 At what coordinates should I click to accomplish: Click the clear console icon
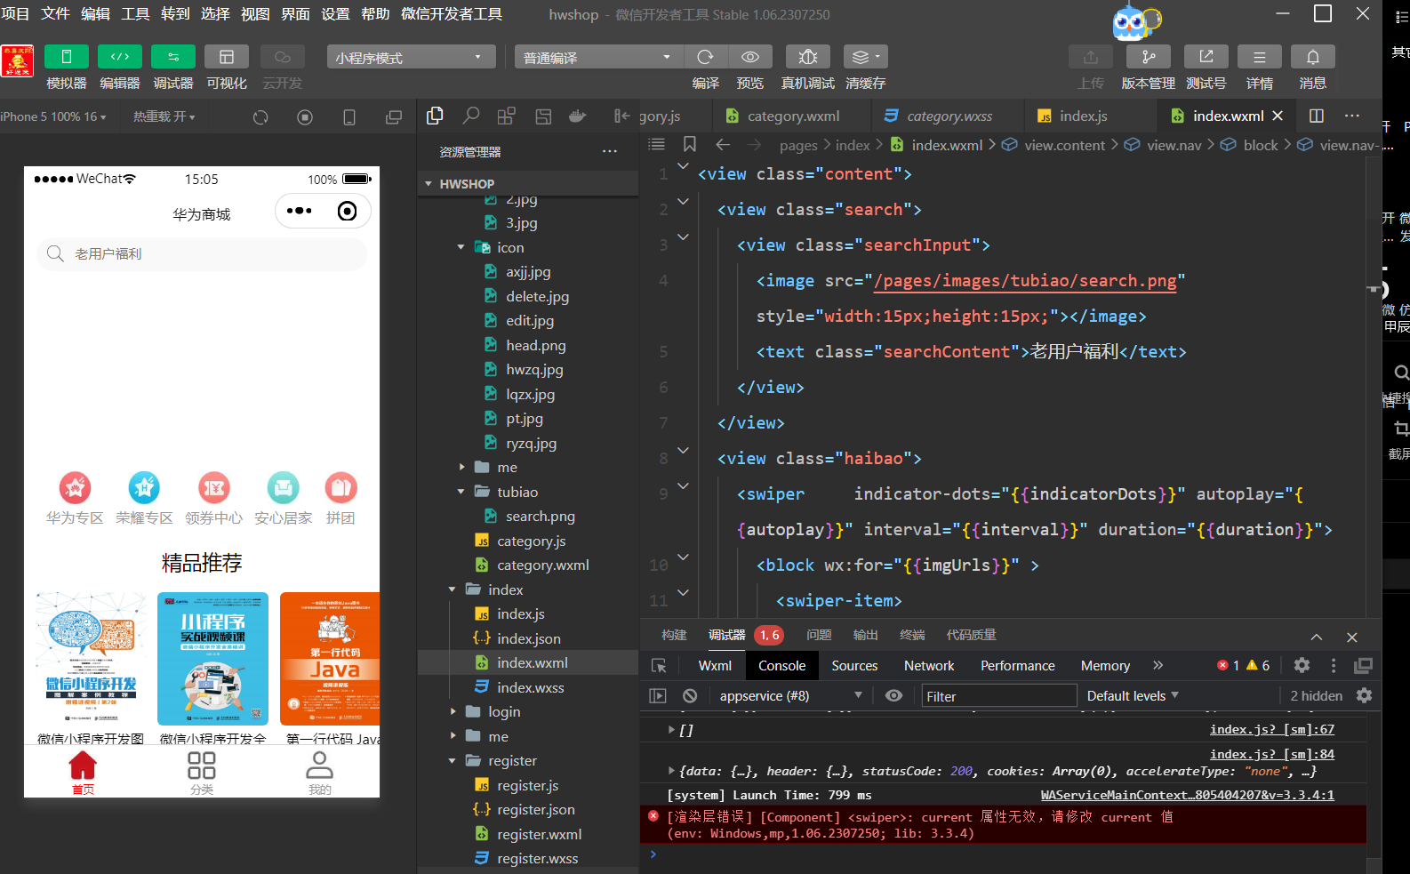(x=690, y=695)
